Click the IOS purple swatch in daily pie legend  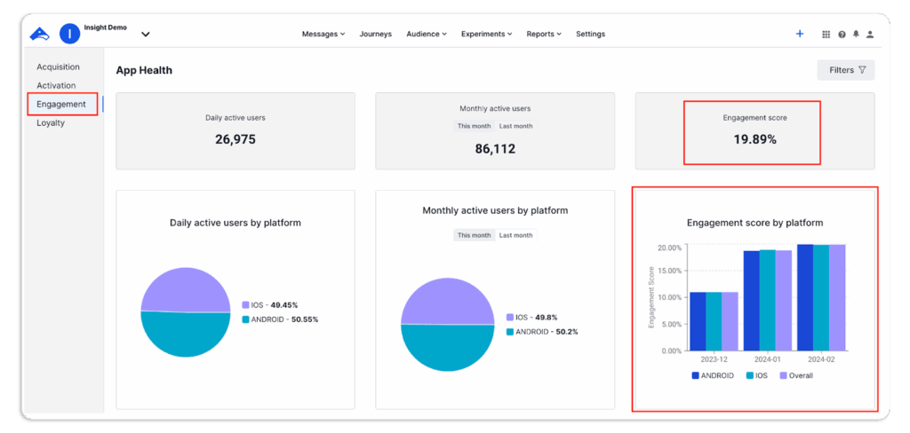[246, 305]
